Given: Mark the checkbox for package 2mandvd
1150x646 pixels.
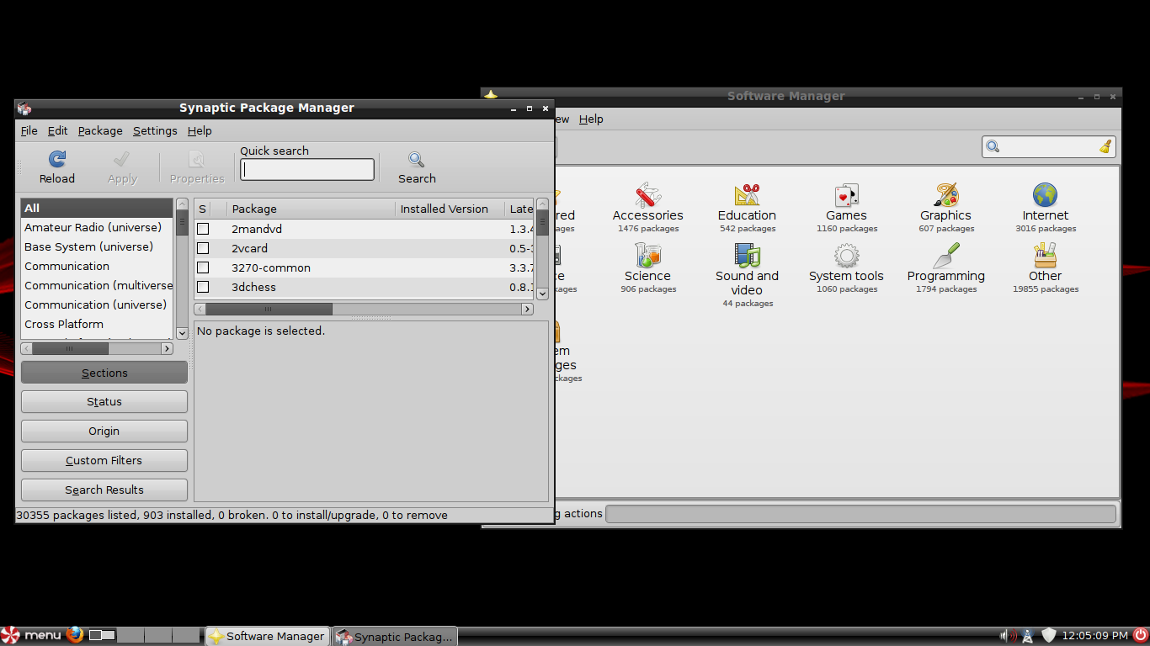Looking at the screenshot, I should 203,229.
